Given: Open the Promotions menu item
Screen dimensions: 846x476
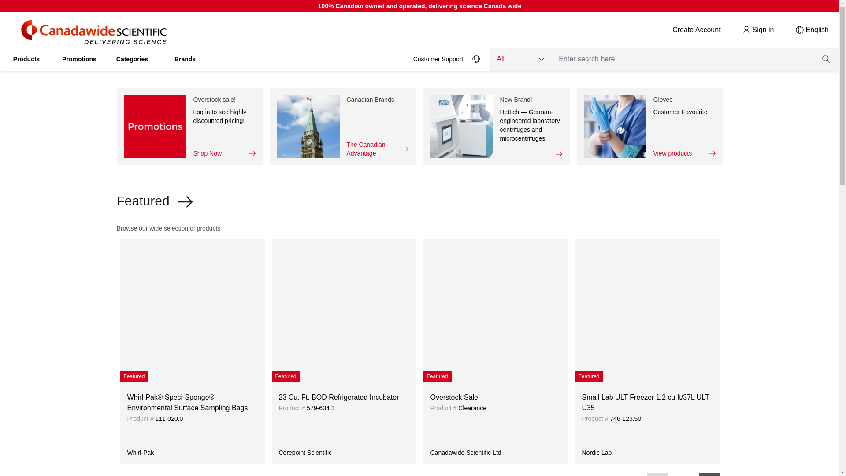Looking at the screenshot, I should tap(79, 59).
